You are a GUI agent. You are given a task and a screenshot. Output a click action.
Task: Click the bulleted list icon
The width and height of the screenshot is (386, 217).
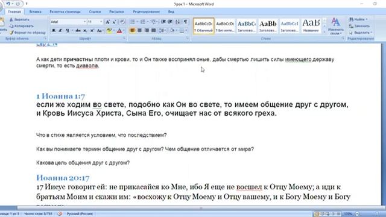(133, 22)
